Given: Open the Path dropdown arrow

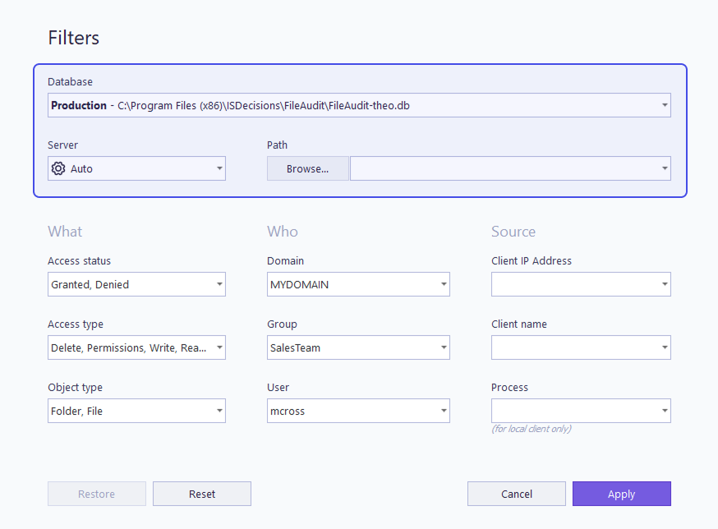Looking at the screenshot, I should pos(665,168).
